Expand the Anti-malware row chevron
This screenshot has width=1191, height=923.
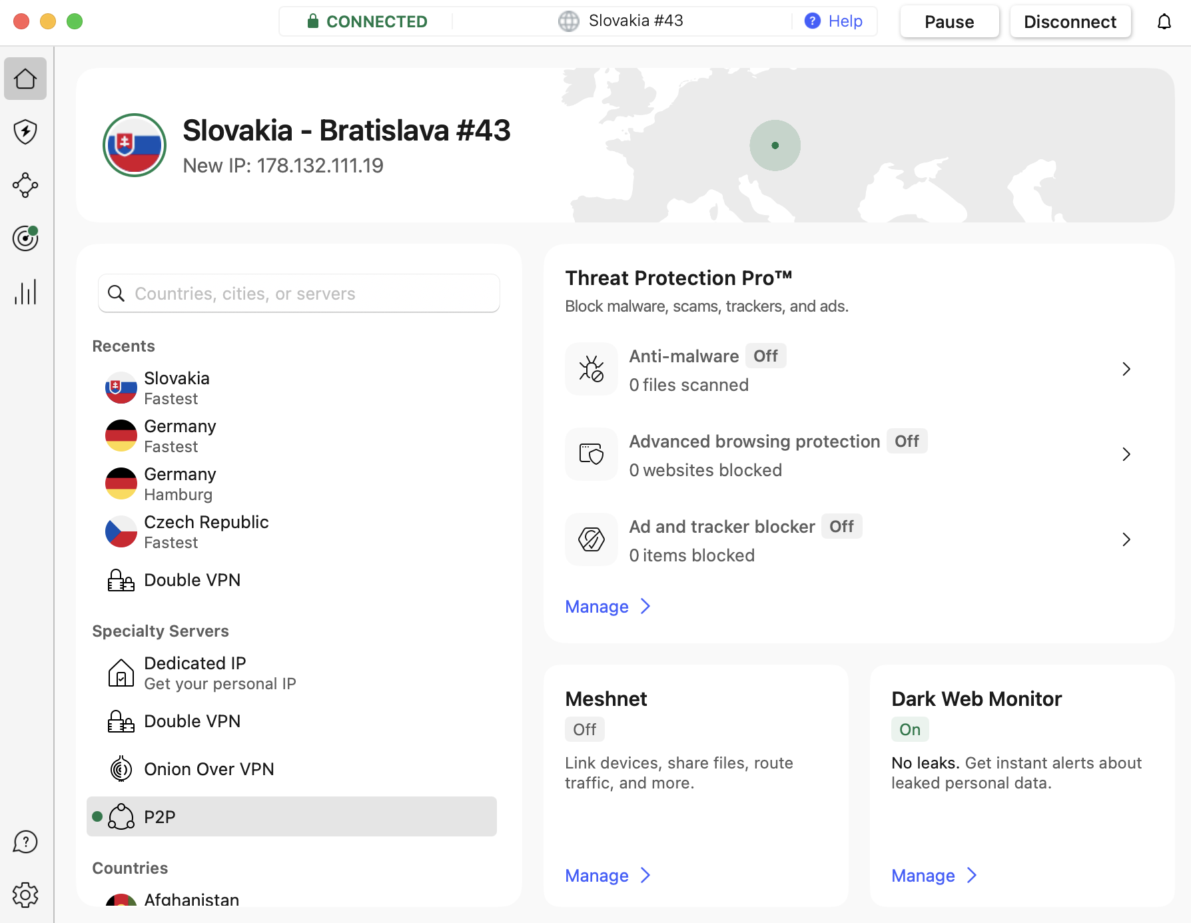coord(1126,369)
